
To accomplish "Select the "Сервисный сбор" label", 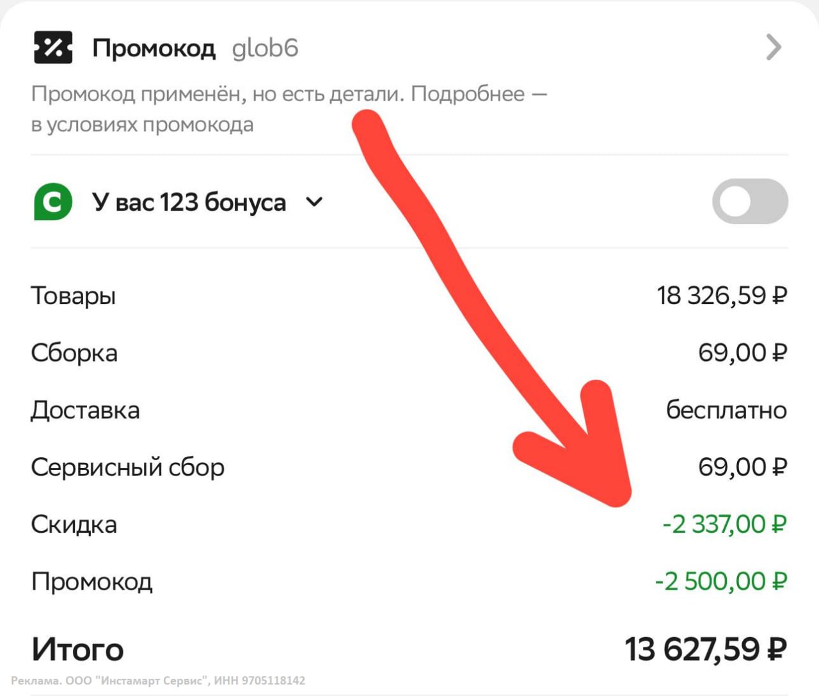I will point(127,467).
